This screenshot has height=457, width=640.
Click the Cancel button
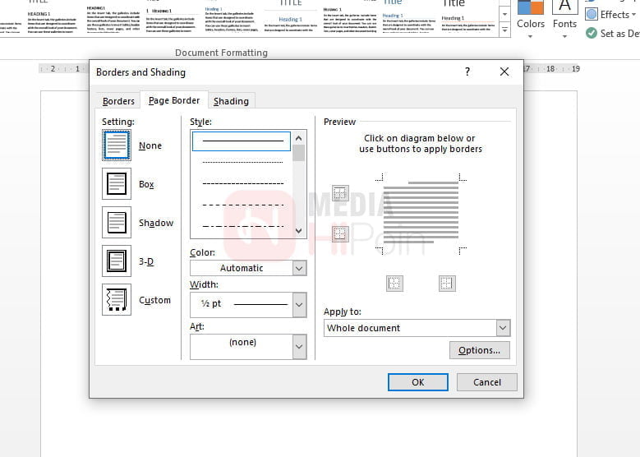(x=487, y=382)
